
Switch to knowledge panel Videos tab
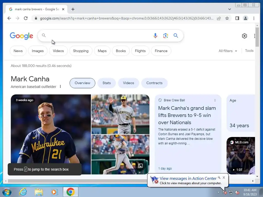coord(128,83)
